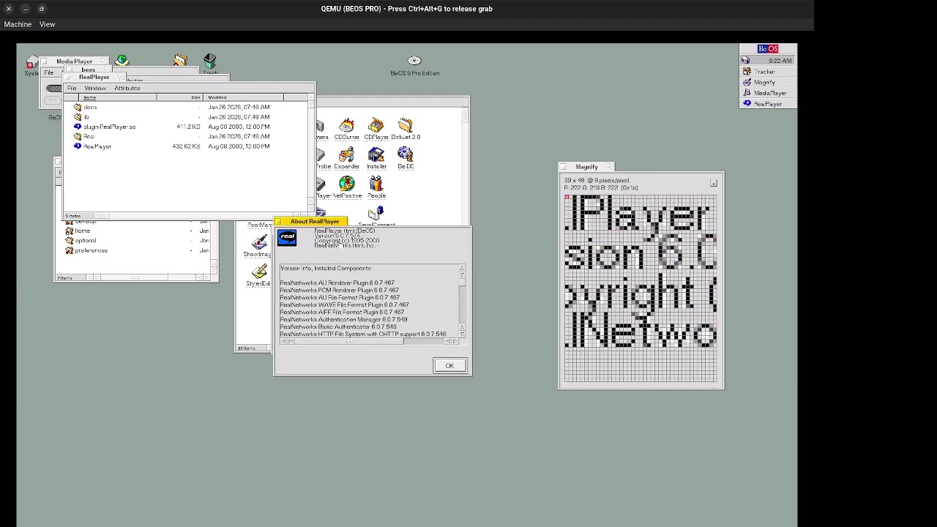Image resolution: width=937 pixels, height=527 pixels.
Task: Open Window menu in RealPlayer window
Action: click(x=95, y=89)
